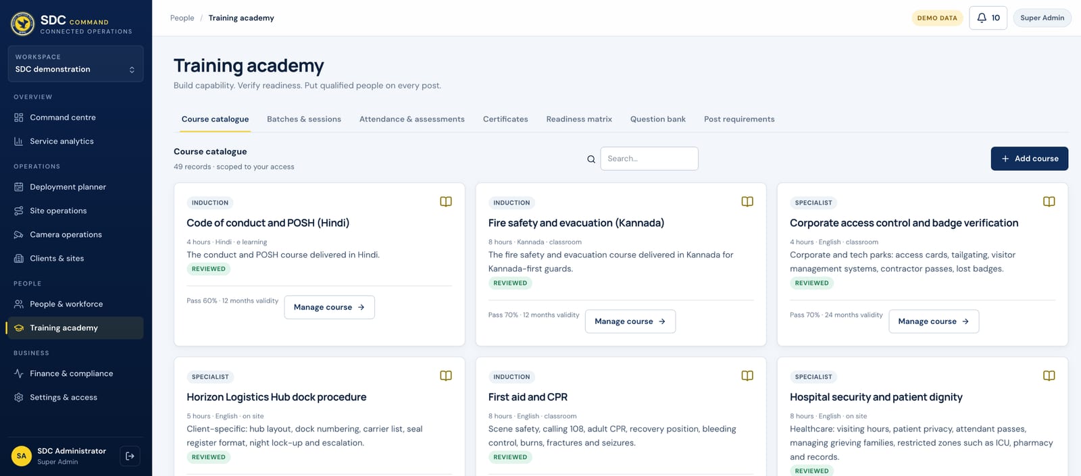Click the SDC Command logo emblem
The image size is (1081, 476).
(23, 24)
